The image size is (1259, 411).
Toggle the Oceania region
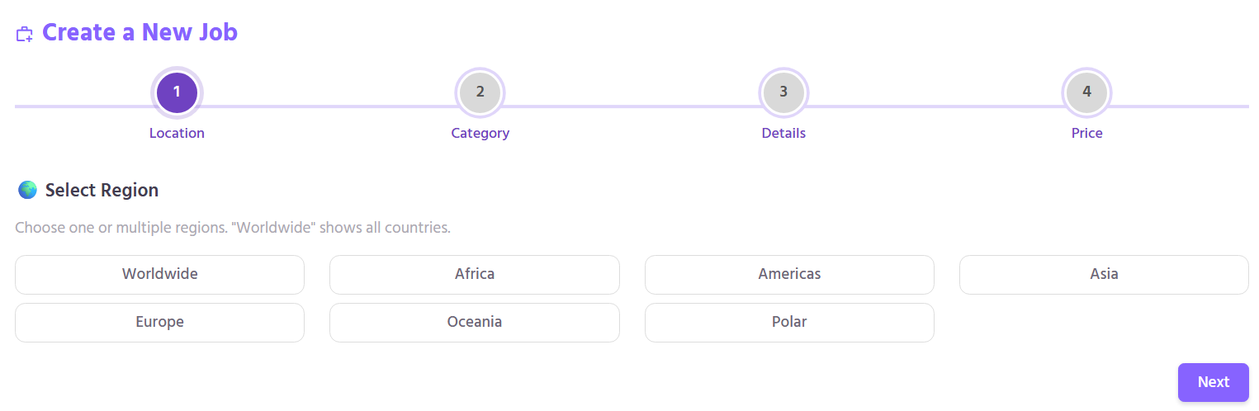[474, 322]
